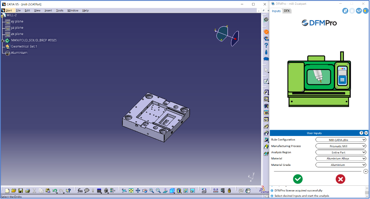370x199 pixels.
Task: Open the Analysis Region dropdown
Action: pos(341,152)
